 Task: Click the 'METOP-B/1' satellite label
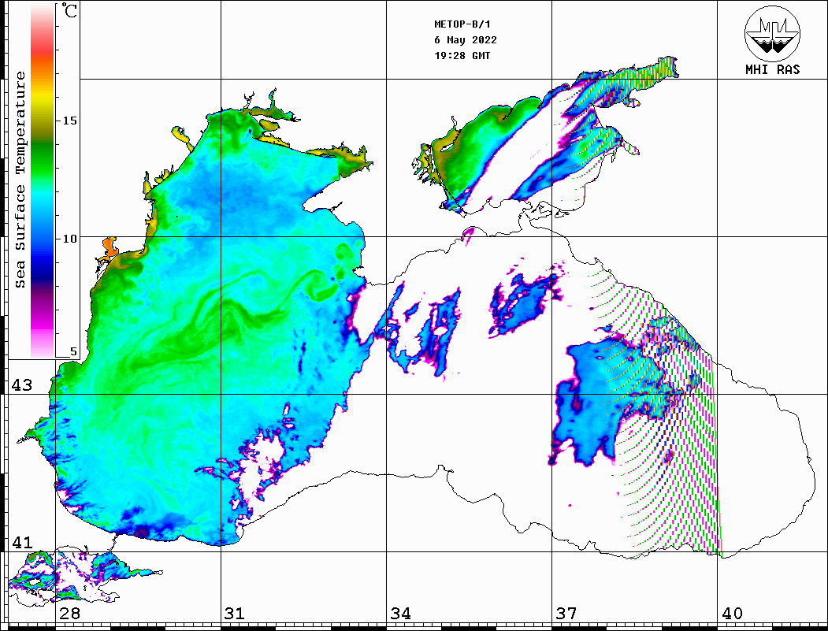tap(462, 24)
